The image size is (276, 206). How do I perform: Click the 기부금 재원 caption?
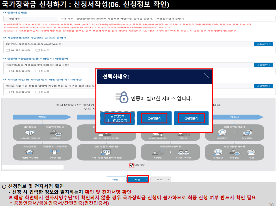click(x=55, y=158)
